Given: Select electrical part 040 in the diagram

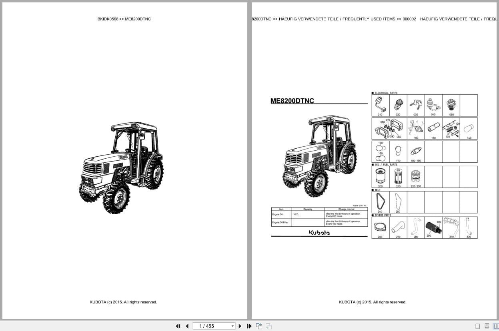Looking at the screenshot, I should [x=433, y=106].
